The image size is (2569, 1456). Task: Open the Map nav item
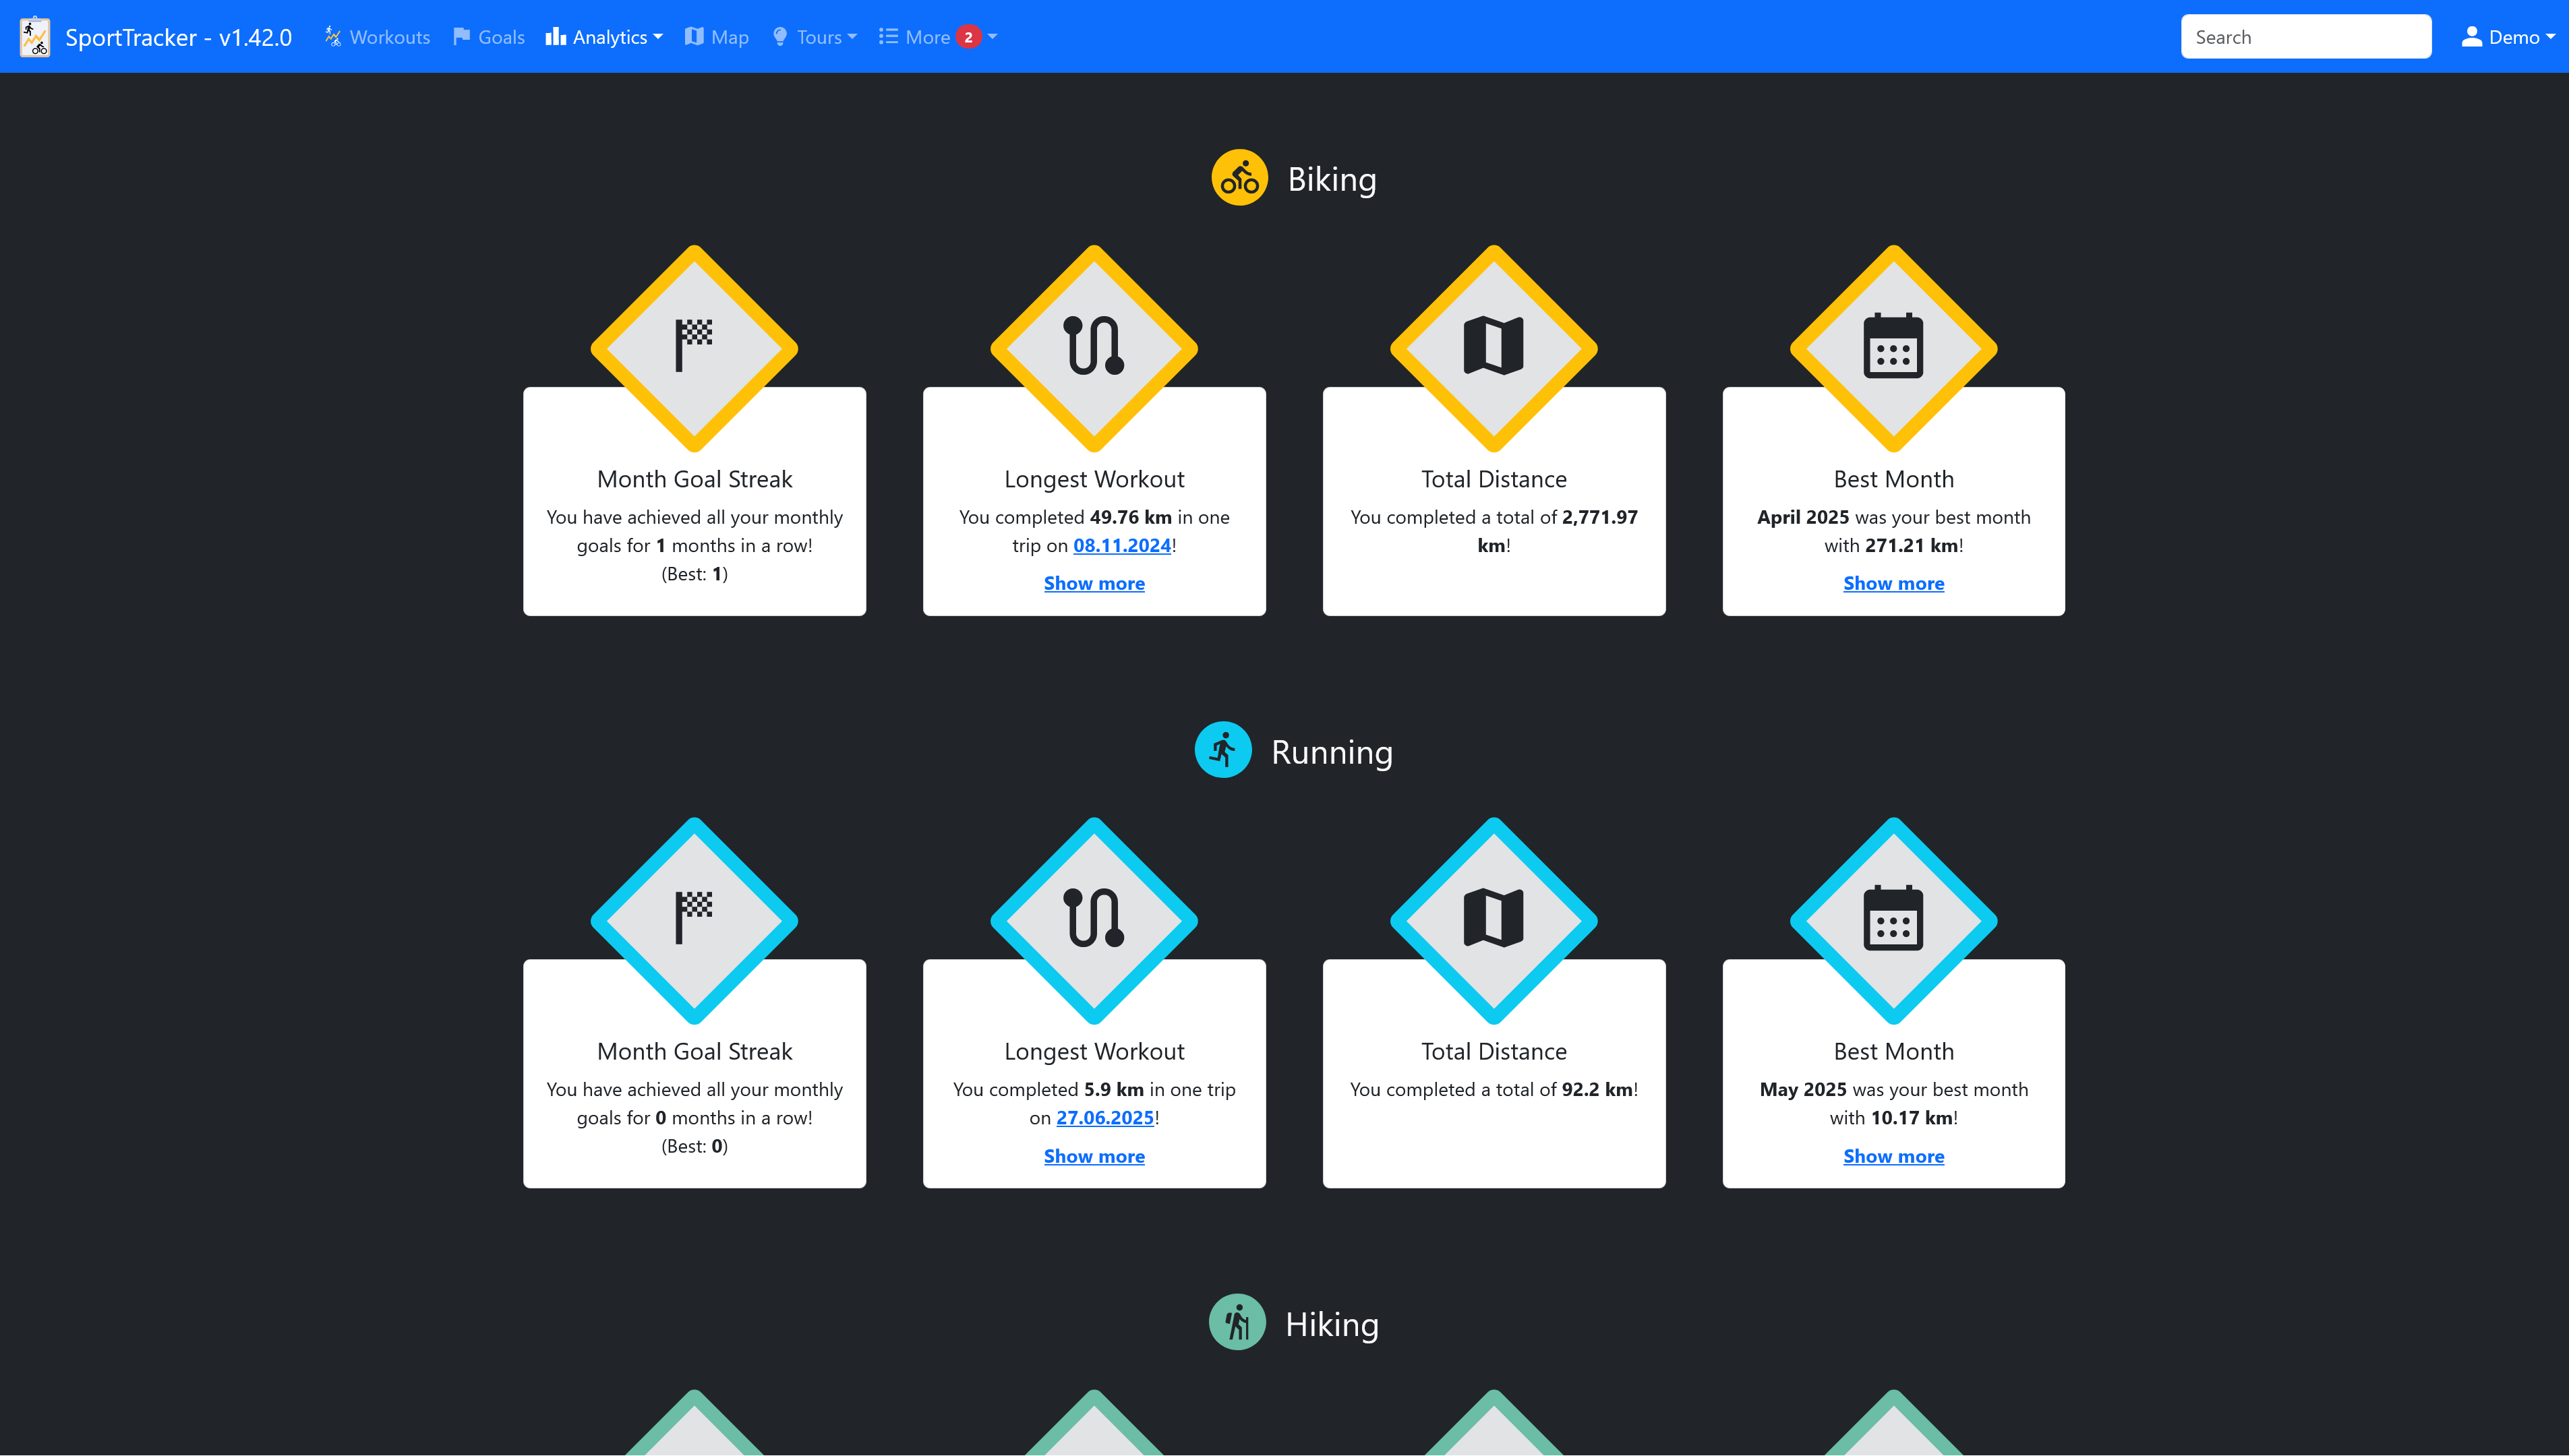[717, 37]
